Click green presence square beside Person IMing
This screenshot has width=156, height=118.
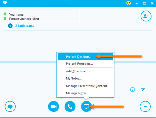pyautogui.click(x=5, y=19)
